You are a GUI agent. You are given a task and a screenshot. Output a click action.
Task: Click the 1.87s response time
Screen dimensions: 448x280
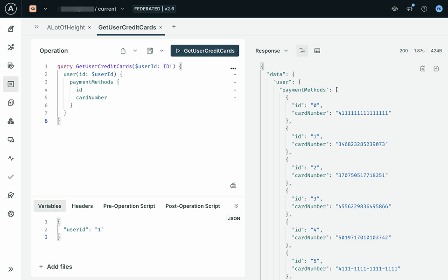[419, 50]
